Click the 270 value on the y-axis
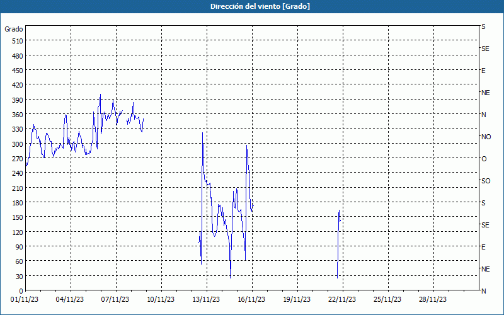The image size is (504, 315). (x=18, y=159)
